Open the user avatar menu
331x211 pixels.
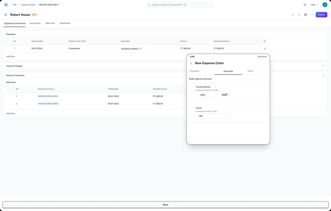(x=325, y=5)
